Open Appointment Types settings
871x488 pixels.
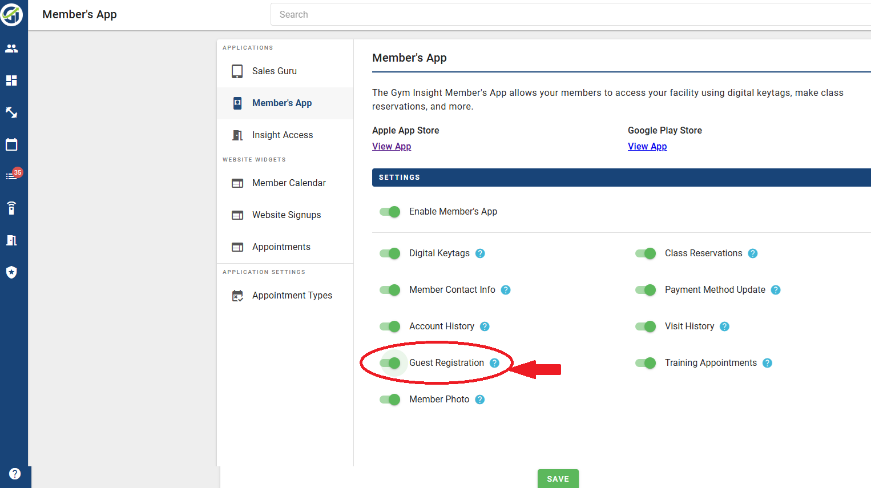[285, 296]
